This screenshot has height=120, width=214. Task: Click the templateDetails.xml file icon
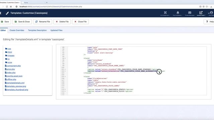coord(6,83)
